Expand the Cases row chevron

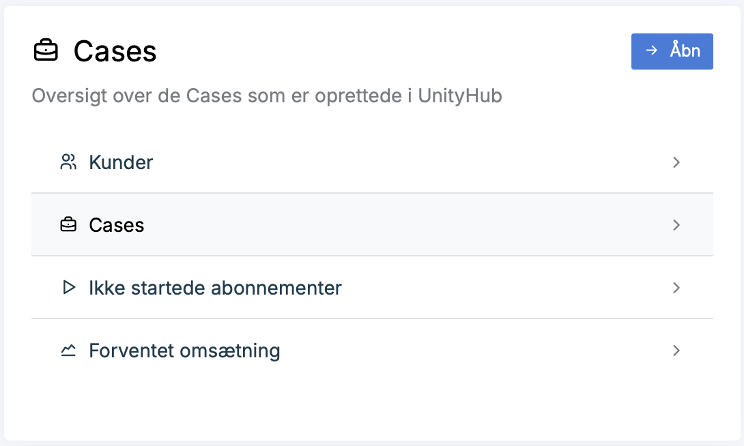tap(676, 225)
